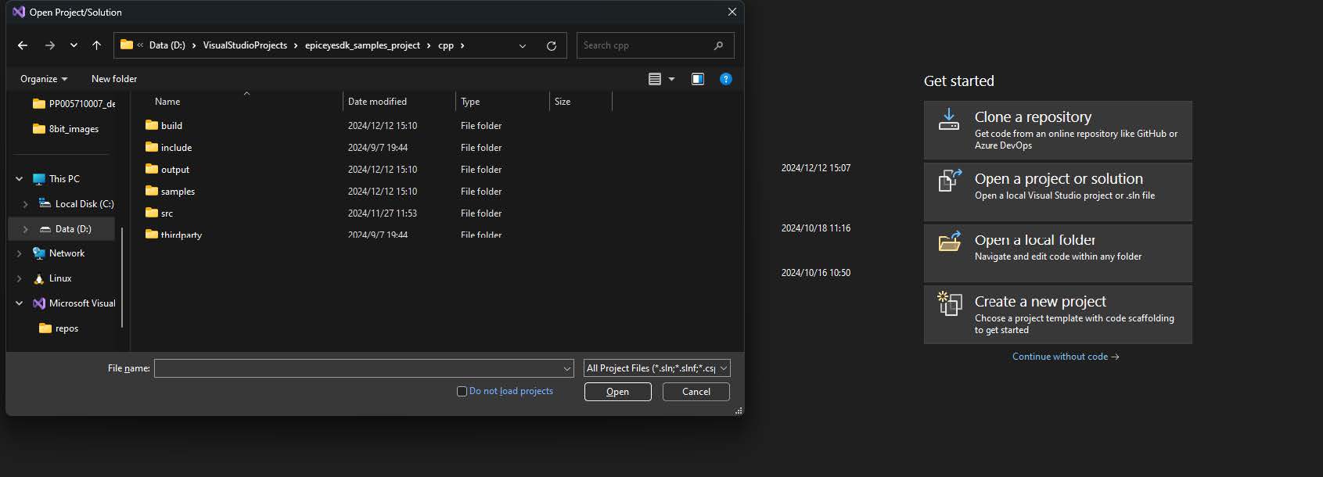The width and height of the screenshot is (1323, 477).
Task: Open the project file type filter dropdown
Action: point(656,368)
